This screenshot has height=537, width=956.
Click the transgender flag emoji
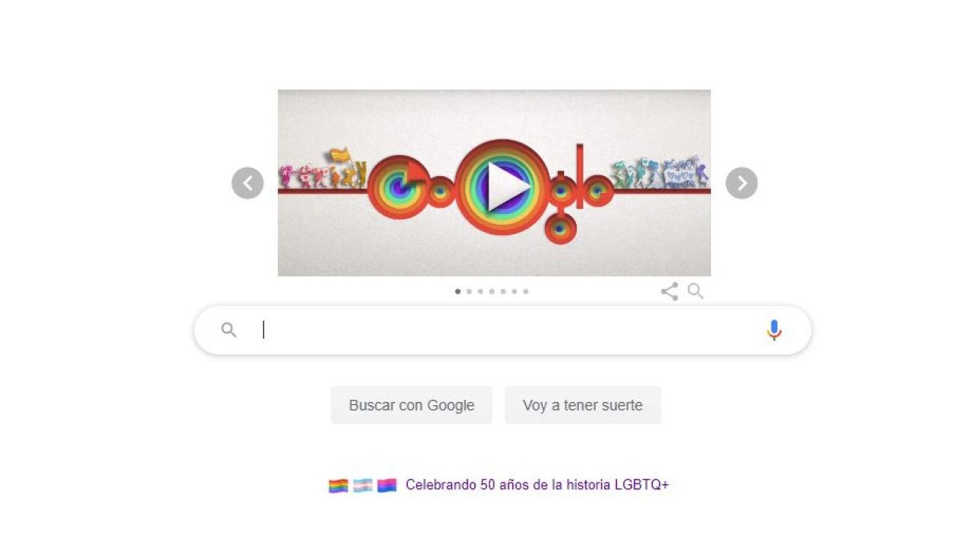(x=363, y=486)
